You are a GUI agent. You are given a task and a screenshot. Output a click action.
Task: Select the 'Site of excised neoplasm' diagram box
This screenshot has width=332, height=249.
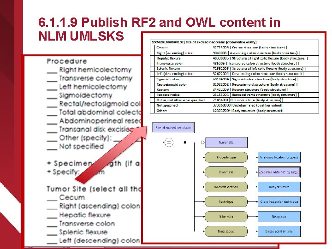[173, 128]
